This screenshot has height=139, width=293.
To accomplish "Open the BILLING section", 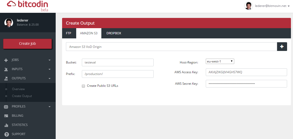I will 17,115.
